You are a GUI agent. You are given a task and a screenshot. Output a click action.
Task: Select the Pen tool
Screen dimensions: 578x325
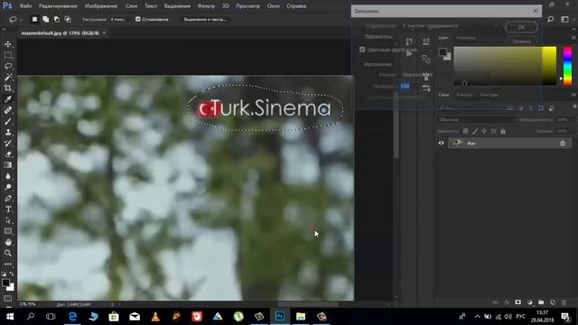(8, 199)
